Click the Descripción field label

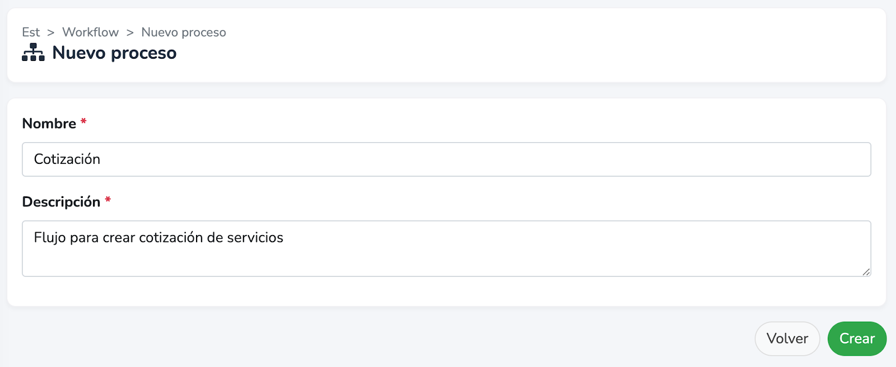[61, 202]
